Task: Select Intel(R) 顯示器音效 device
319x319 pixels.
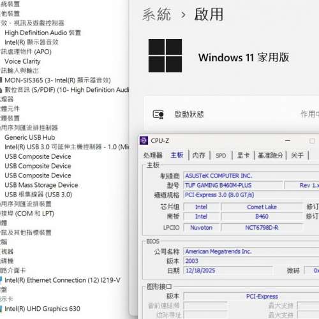Action: coord(31,42)
